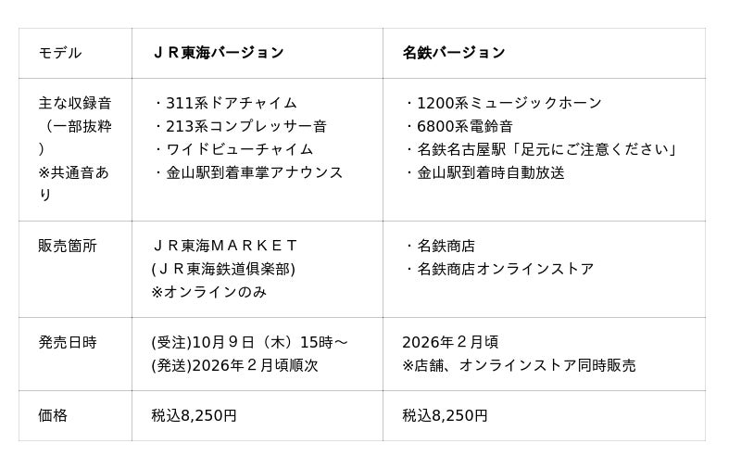Screen dimensions: 741x469
Task: Click the 価格 row label
Action: [53, 415]
